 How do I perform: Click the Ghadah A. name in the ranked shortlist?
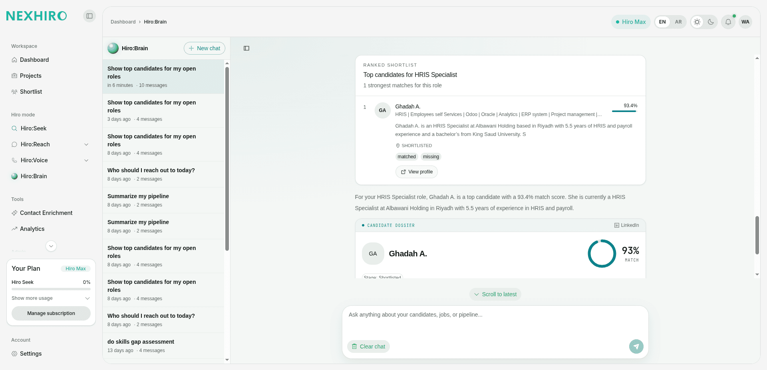point(407,106)
